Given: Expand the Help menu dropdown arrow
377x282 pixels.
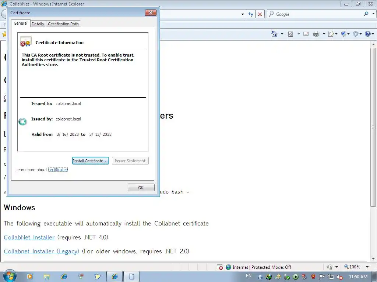Looking at the screenshot, I should pos(373,34).
